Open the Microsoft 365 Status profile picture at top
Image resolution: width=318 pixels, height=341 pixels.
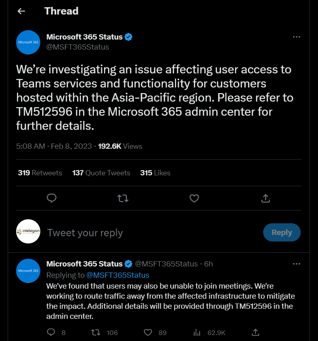tap(28, 42)
